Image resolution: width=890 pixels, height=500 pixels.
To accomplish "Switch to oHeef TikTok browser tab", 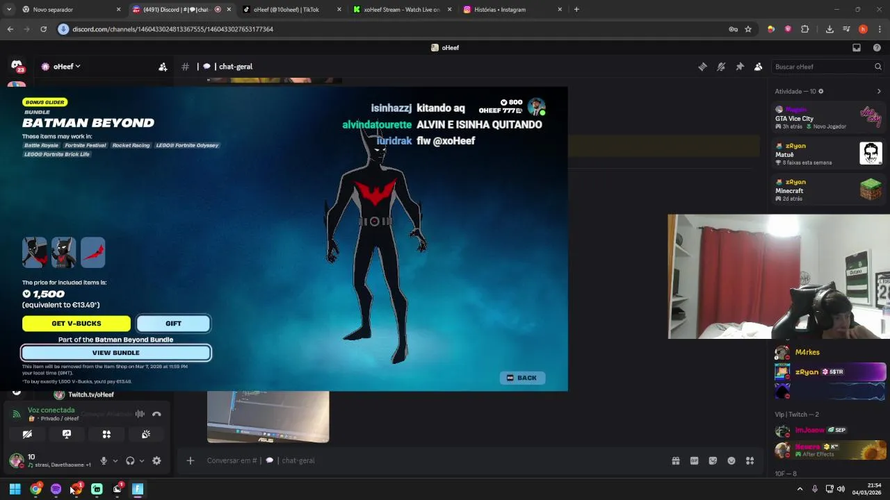I will click(291, 10).
